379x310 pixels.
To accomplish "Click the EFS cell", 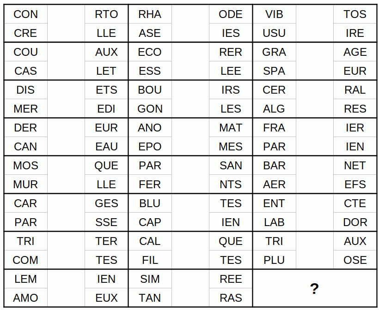I will 355,185.
